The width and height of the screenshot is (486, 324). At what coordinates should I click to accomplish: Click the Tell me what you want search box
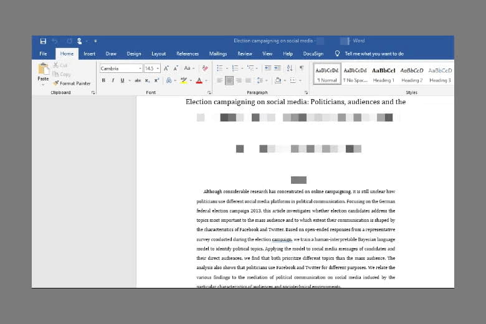(374, 54)
